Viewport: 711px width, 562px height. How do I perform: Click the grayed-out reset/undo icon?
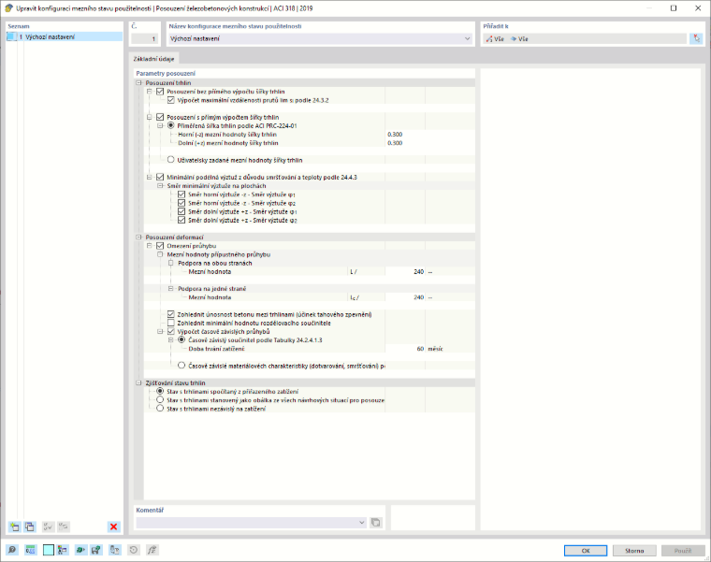point(134,550)
